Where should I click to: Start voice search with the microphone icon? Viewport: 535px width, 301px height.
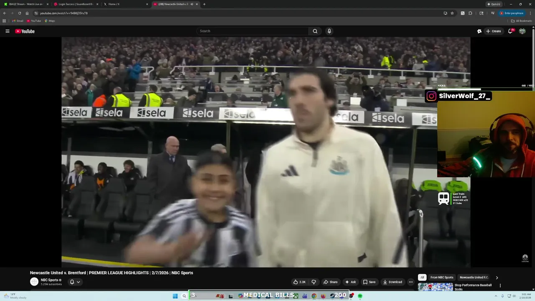pos(329,31)
